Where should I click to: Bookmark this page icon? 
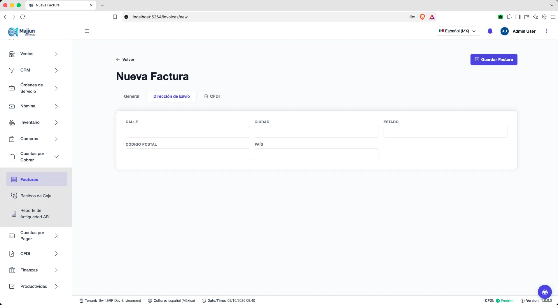[x=115, y=17]
